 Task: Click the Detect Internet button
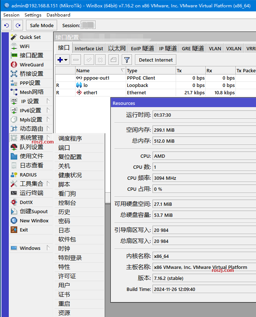point(156,60)
